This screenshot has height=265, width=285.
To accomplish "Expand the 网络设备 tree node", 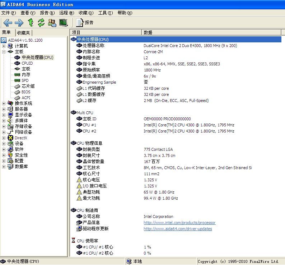I will click(x=4, y=132).
